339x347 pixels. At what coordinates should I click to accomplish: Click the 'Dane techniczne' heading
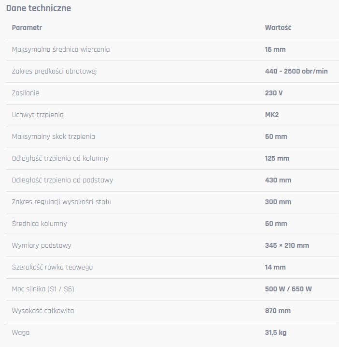click(39, 8)
